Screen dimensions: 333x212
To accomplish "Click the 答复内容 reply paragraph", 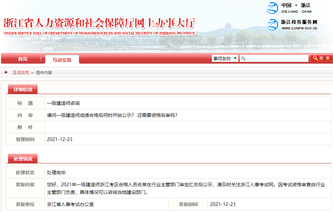I will pos(186,189).
